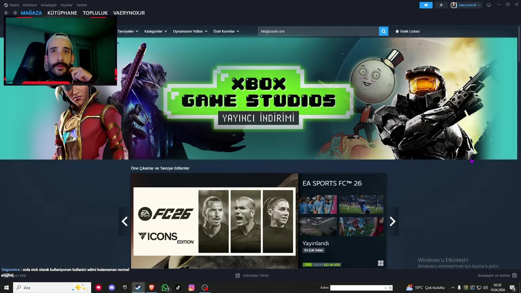Open the volume speaker tray icon

[x=485, y=288]
